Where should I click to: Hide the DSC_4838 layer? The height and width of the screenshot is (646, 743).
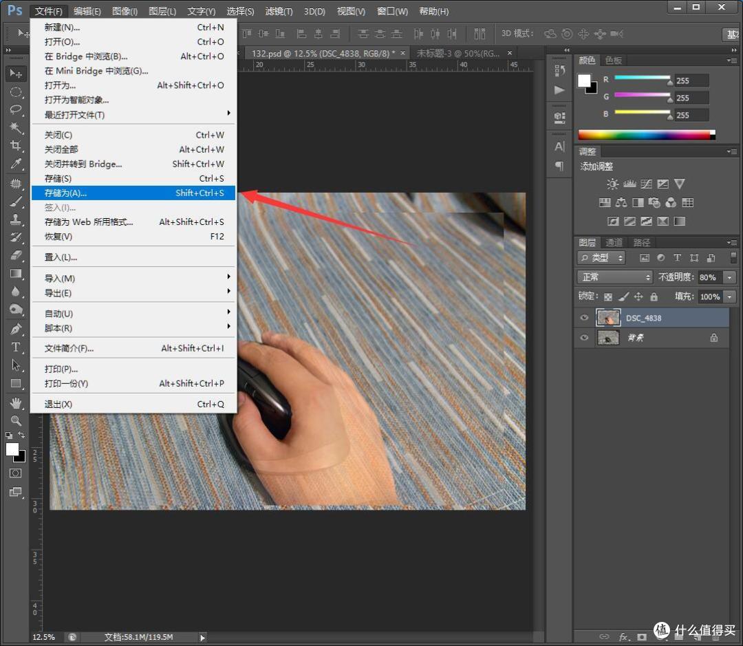[584, 318]
